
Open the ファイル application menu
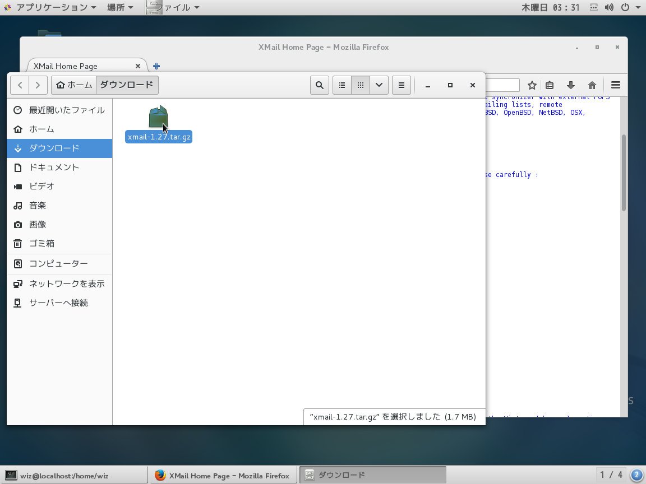(173, 7)
